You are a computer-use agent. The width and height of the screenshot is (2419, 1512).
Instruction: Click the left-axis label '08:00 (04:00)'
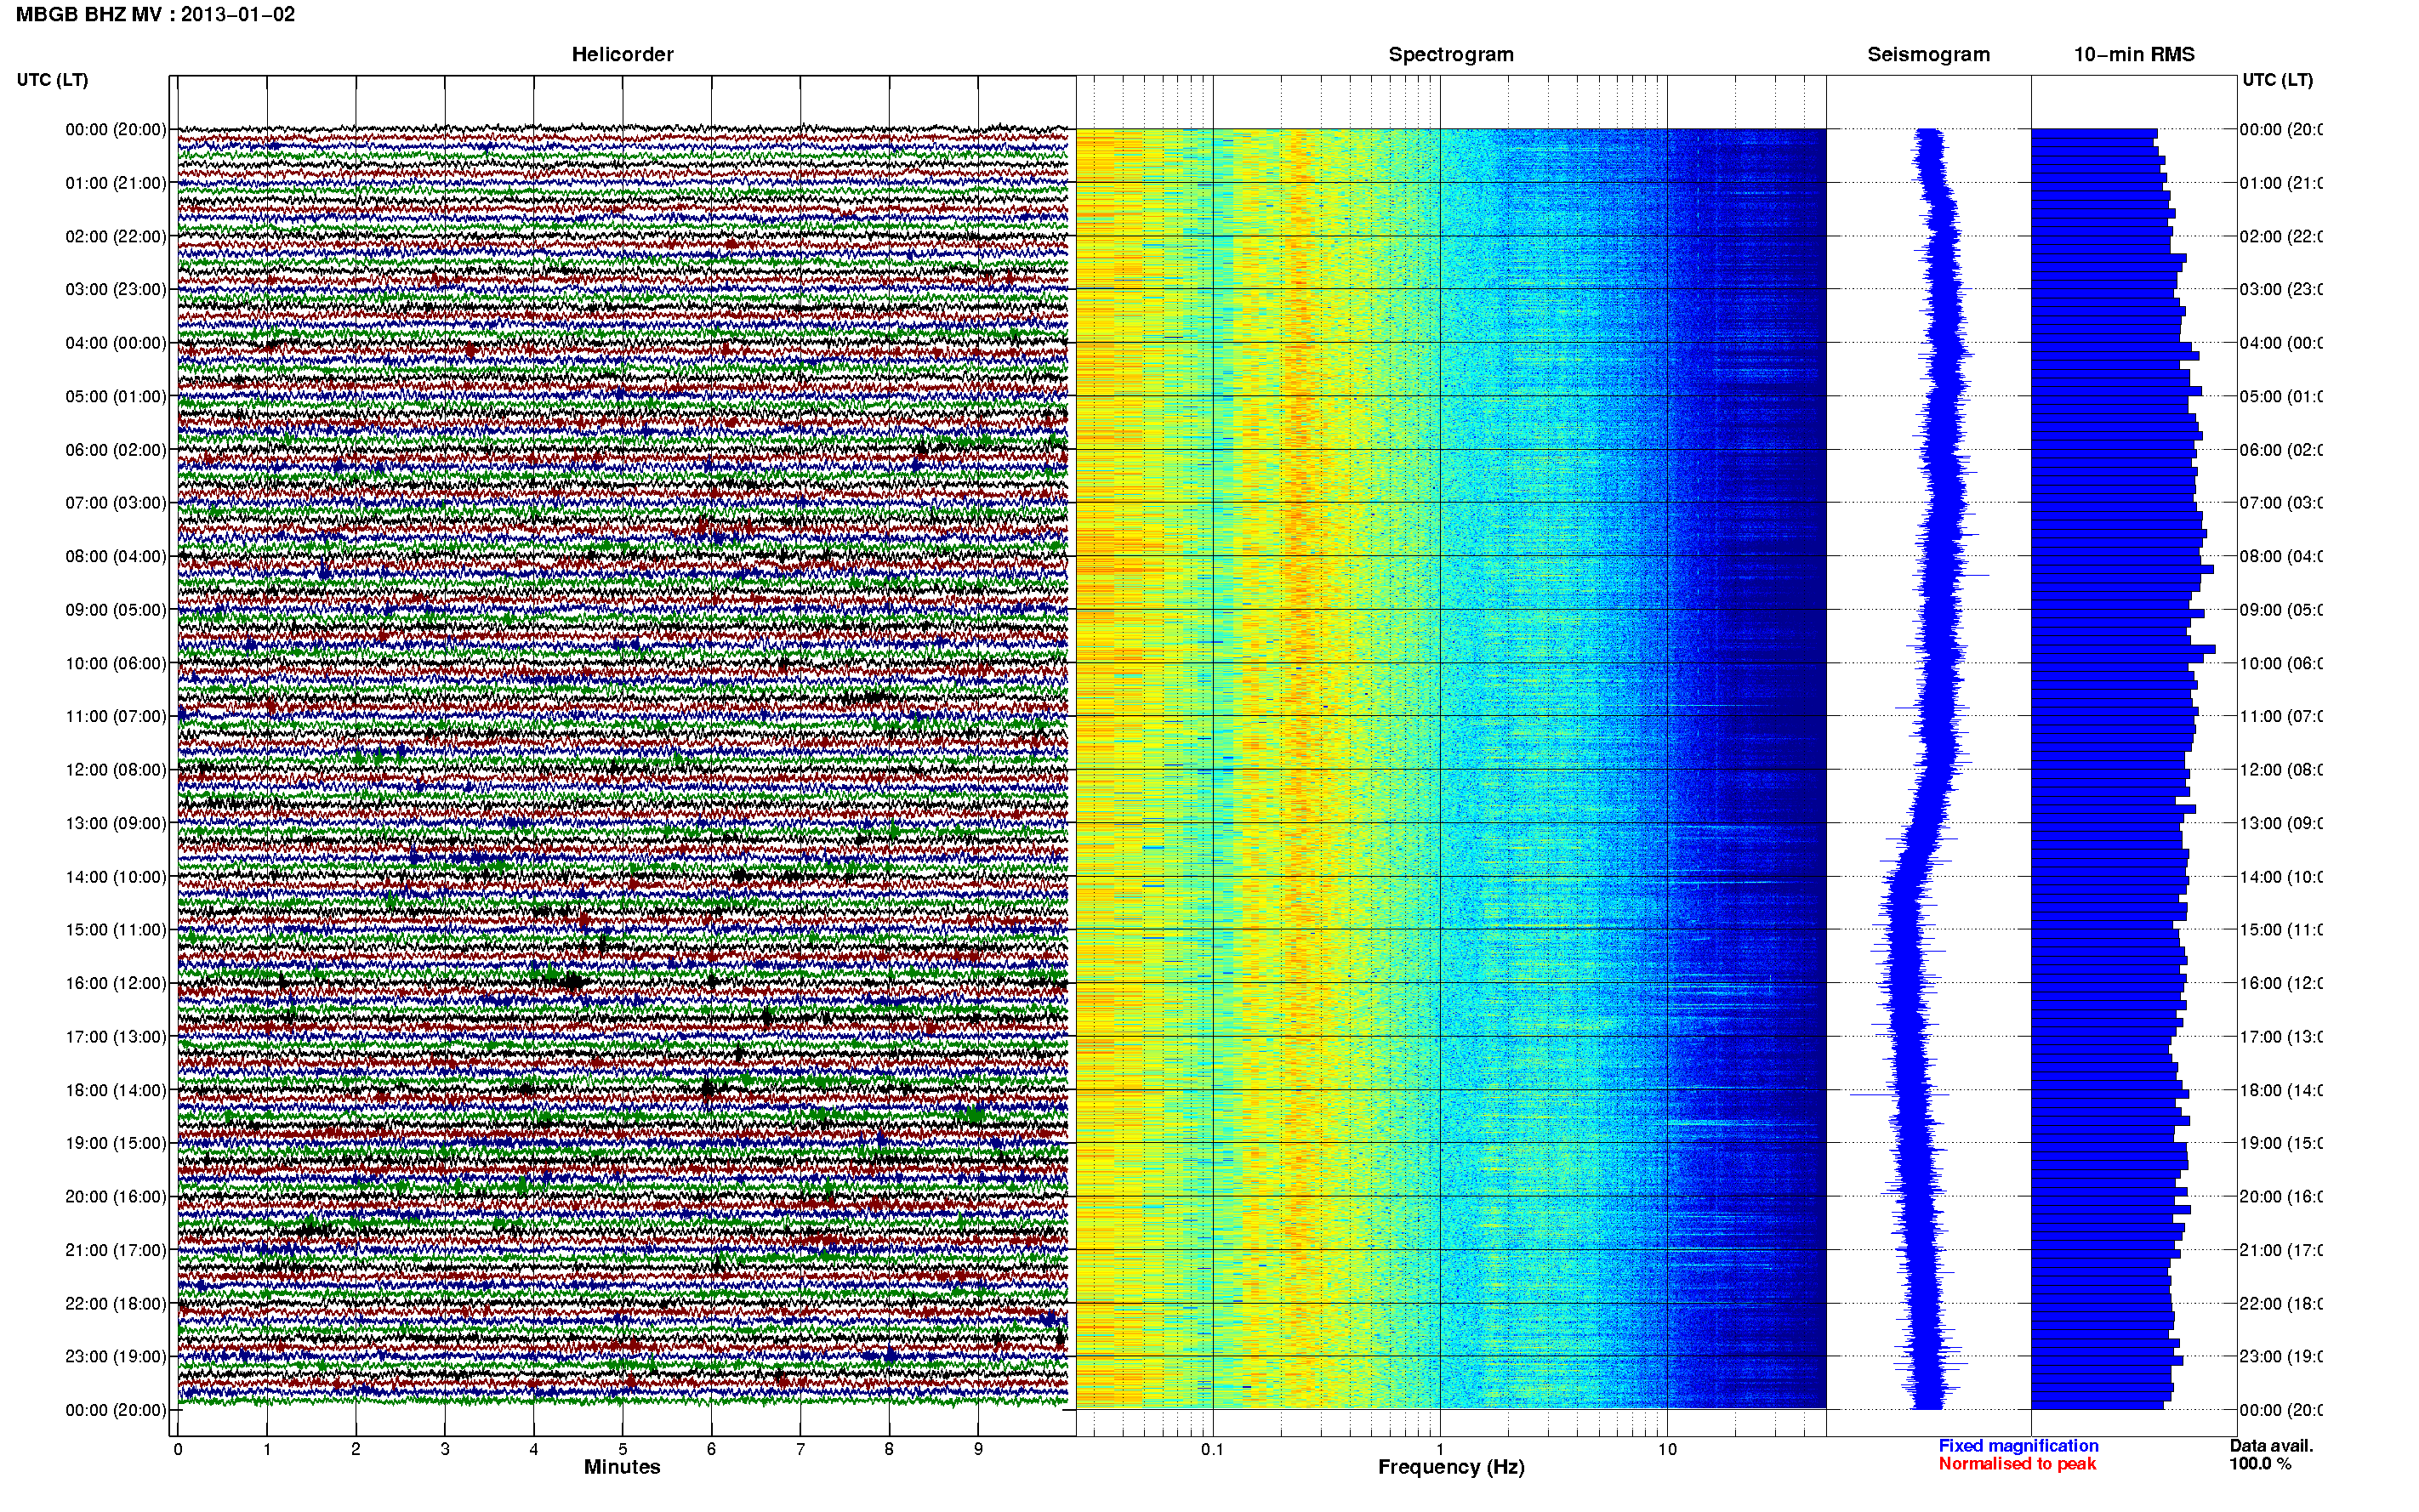click(116, 556)
